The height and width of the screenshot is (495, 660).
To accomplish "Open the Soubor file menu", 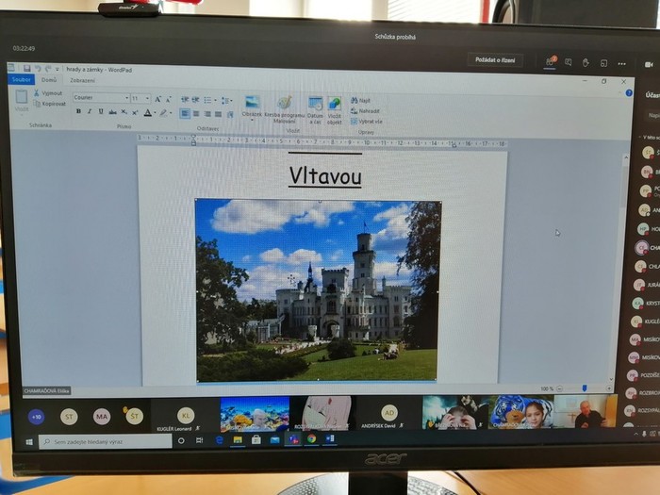I will [x=21, y=79].
